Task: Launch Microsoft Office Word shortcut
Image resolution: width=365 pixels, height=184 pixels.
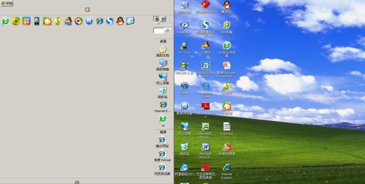Action: point(205,151)
